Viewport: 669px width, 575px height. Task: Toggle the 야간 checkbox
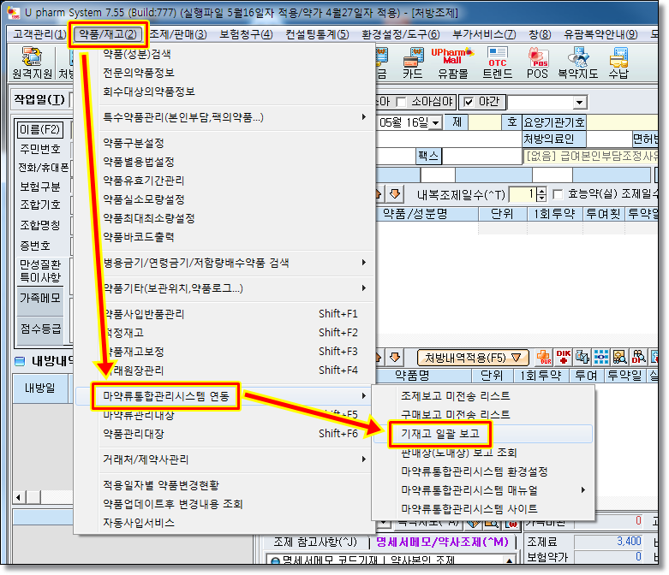469,101
